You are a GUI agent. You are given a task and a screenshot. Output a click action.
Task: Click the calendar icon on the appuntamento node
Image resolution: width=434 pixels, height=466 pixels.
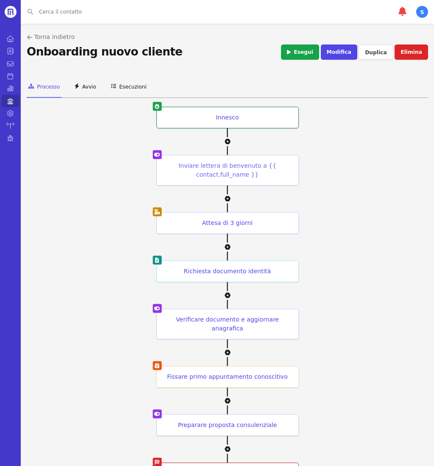(157, 365)
